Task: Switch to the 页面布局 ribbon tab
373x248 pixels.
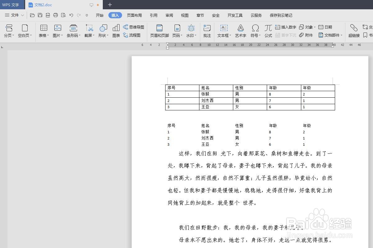Action: [134, 15]
